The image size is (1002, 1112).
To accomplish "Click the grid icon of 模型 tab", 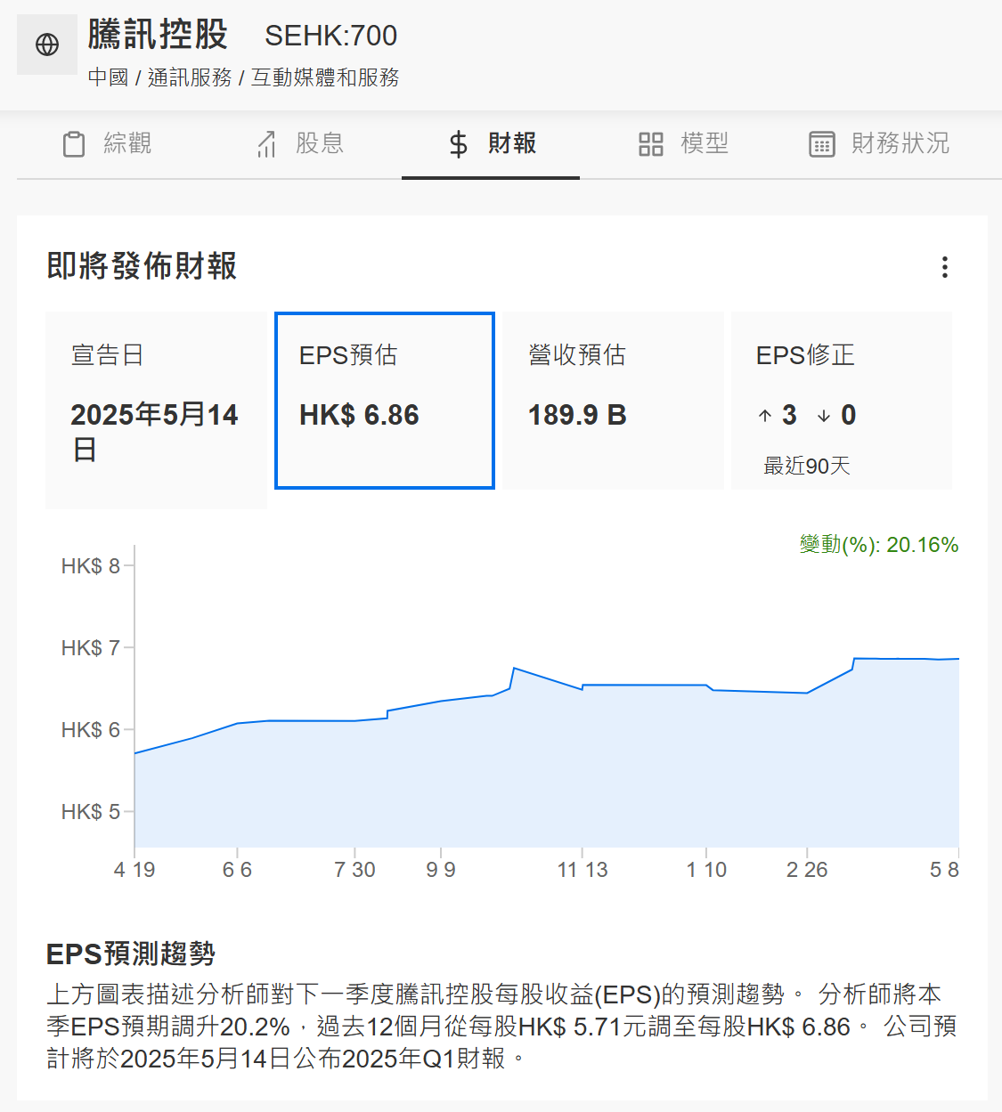I will [x=651, y=144].
